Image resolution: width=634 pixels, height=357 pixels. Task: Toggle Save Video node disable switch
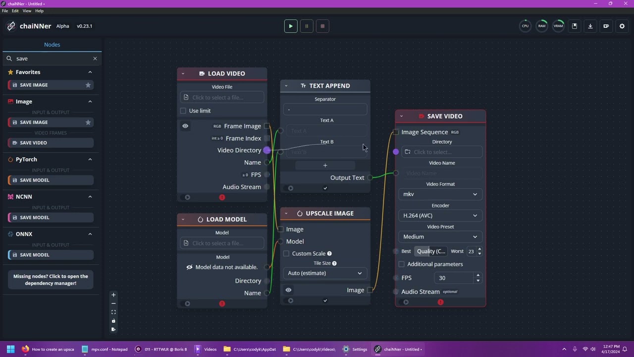(x=406, y=302)
